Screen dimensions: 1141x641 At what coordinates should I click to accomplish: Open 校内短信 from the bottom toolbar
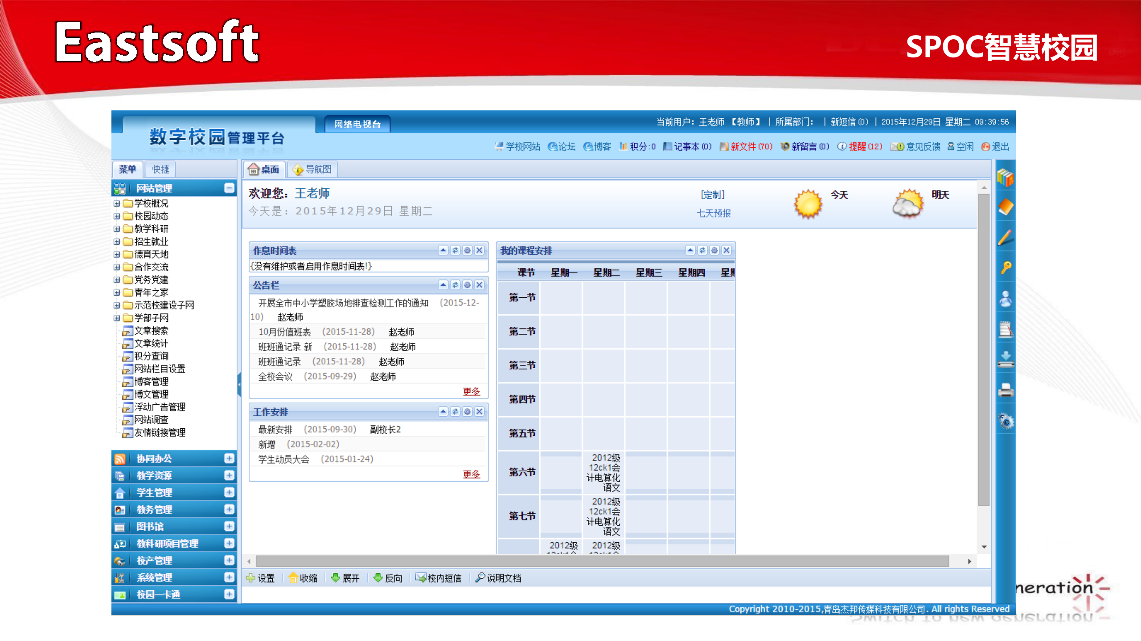(443, 578)
